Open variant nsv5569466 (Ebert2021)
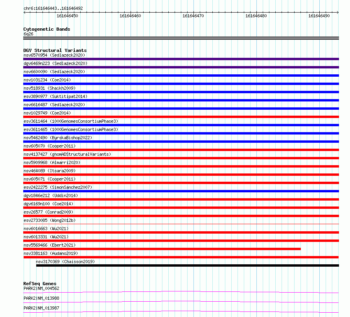The width and height of the screenshot is (350, 317). pos(50,245)
